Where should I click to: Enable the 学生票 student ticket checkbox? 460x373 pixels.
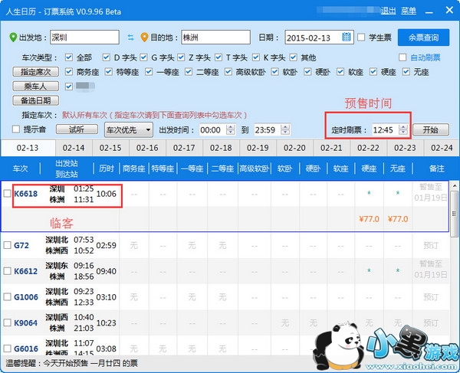[x=362, y=38]
